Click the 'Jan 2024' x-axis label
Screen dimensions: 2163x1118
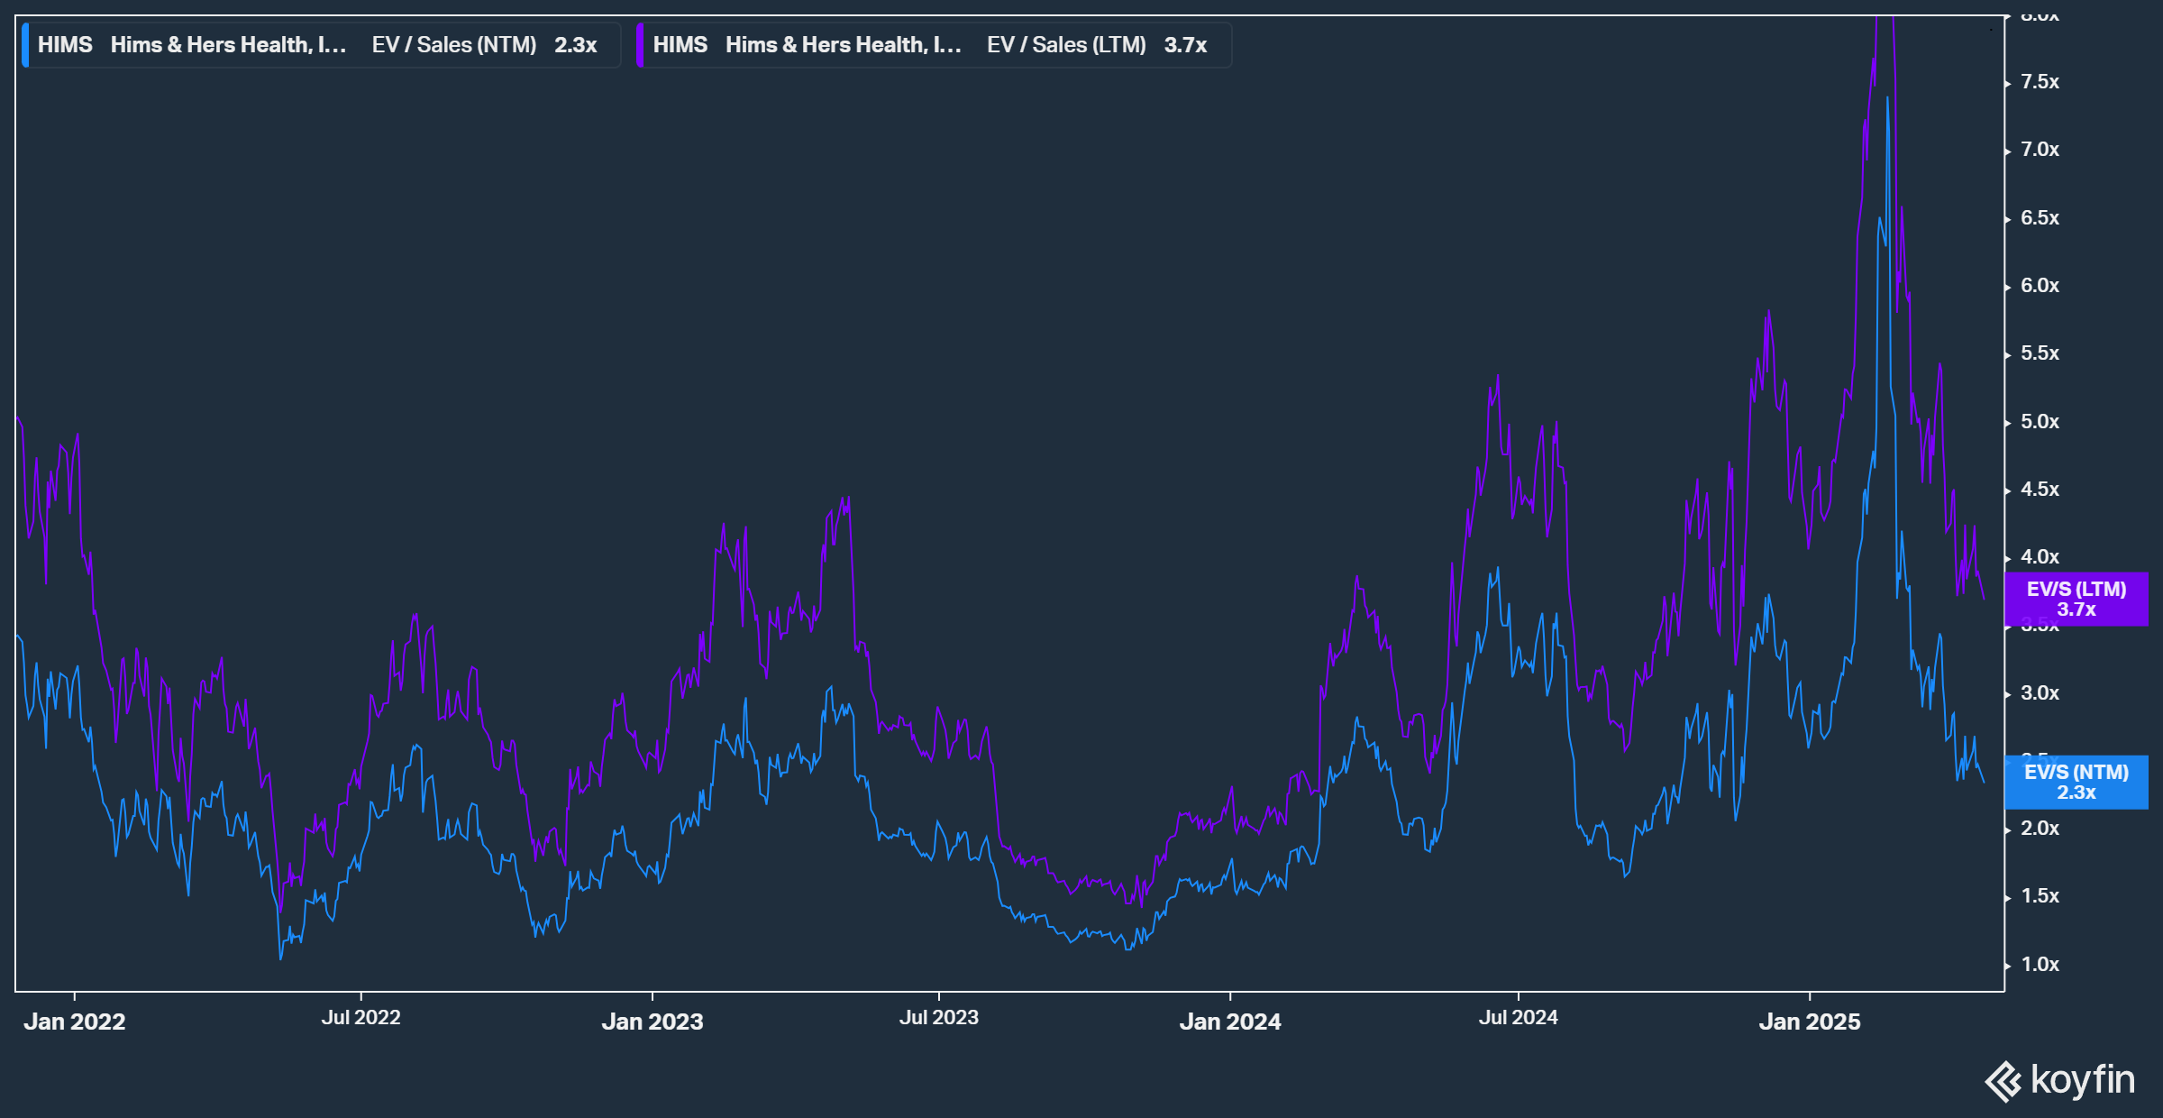pyautogui.click(x=1230, y=1022)
